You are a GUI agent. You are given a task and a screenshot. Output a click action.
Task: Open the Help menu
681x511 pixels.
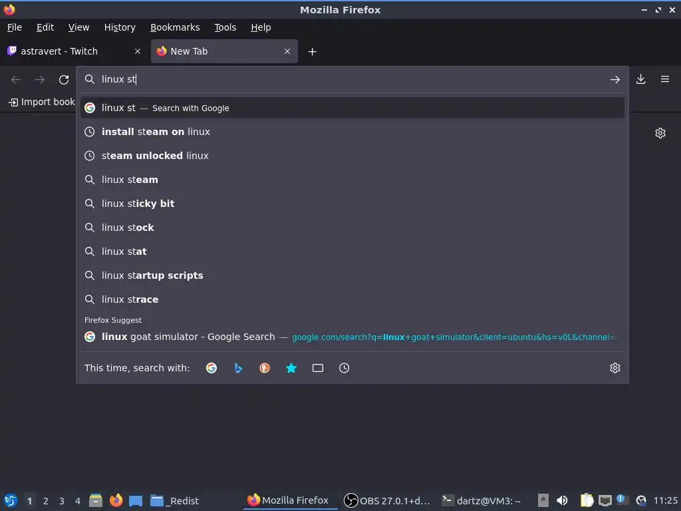[261, 27]
